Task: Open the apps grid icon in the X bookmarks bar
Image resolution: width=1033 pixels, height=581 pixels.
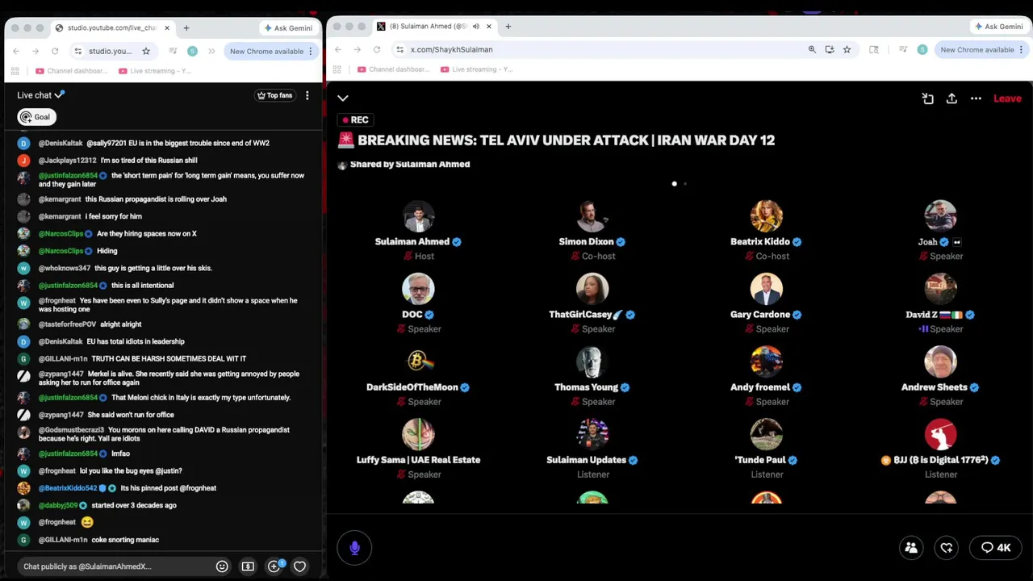Action: 337,69
